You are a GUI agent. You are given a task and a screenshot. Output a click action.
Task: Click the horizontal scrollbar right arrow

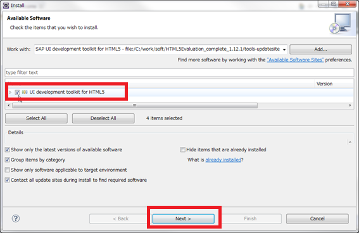(x=350, y=105)
